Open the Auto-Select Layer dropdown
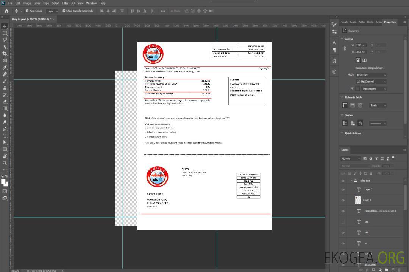 (52, 11)
